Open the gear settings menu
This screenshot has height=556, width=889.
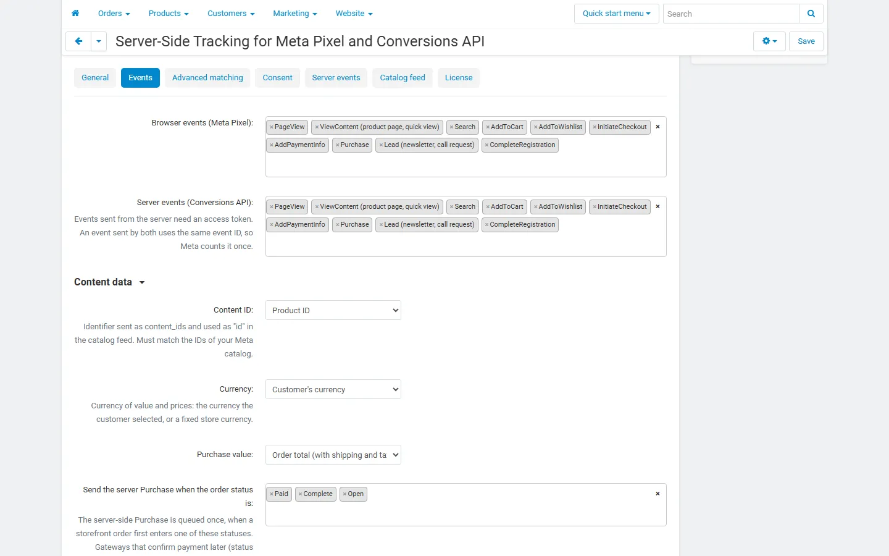pyautogui.click(x=769, y=41)
